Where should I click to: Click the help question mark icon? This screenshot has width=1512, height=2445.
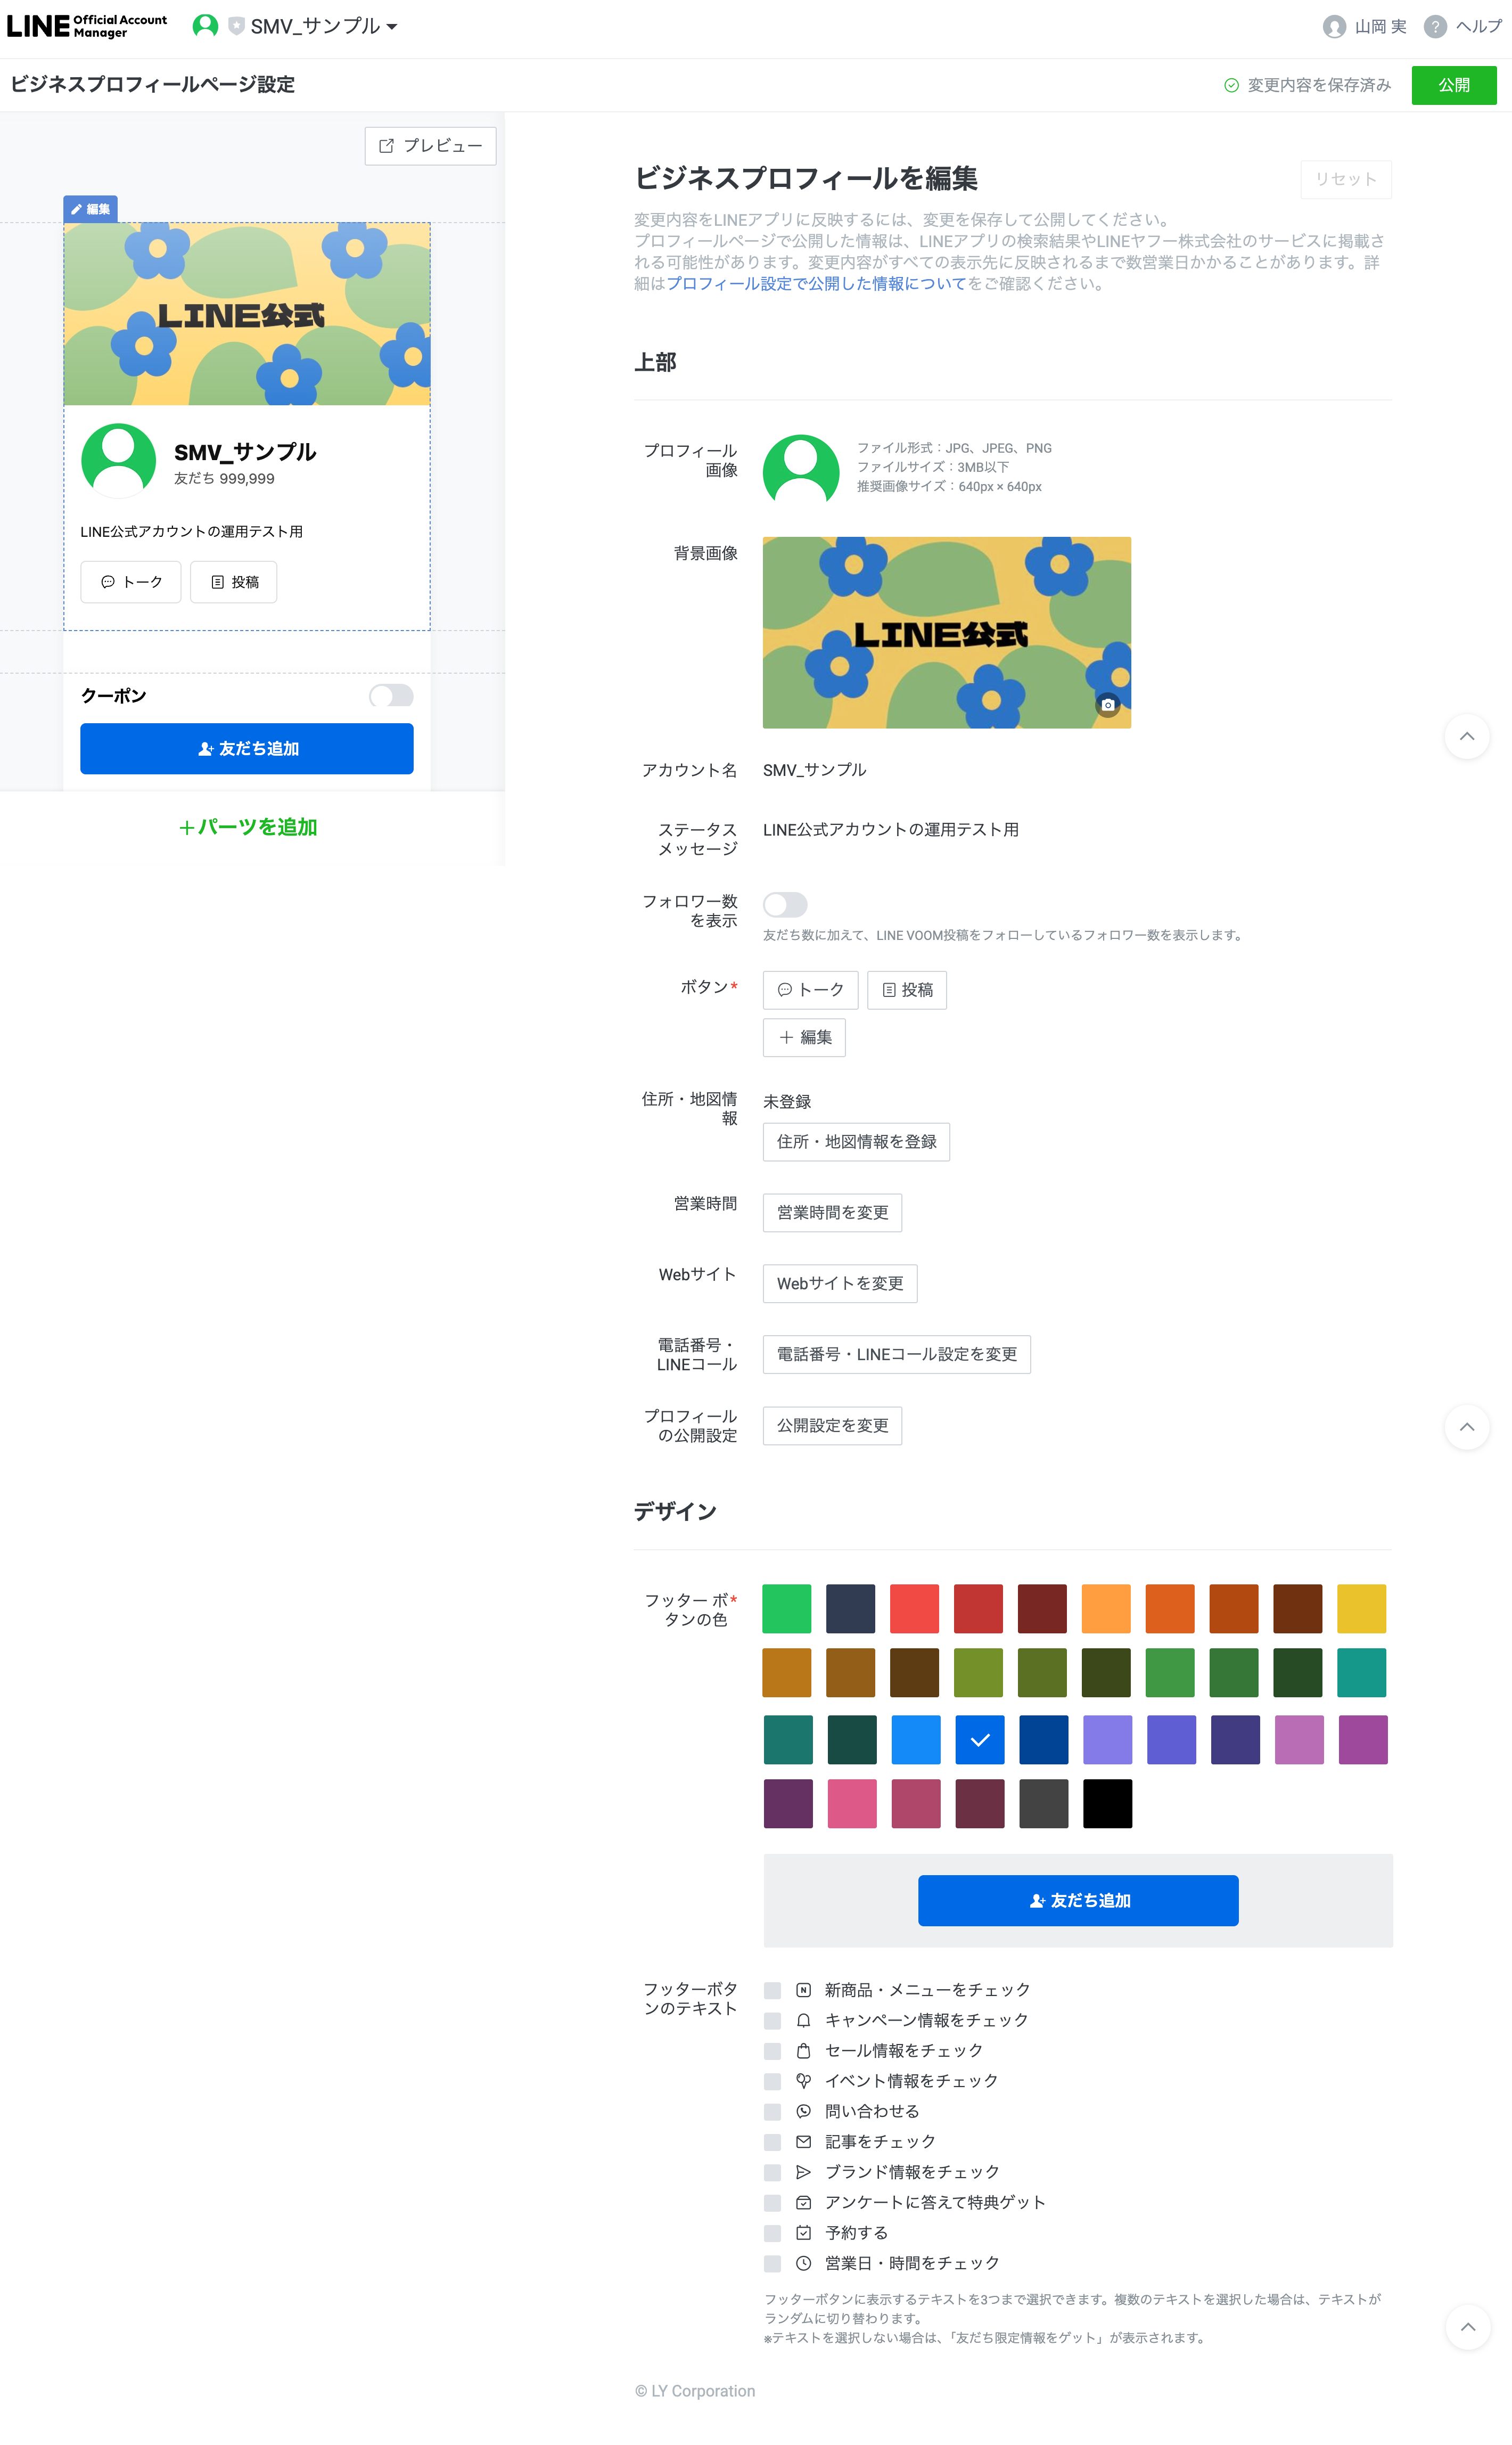tap(1435, 27)
